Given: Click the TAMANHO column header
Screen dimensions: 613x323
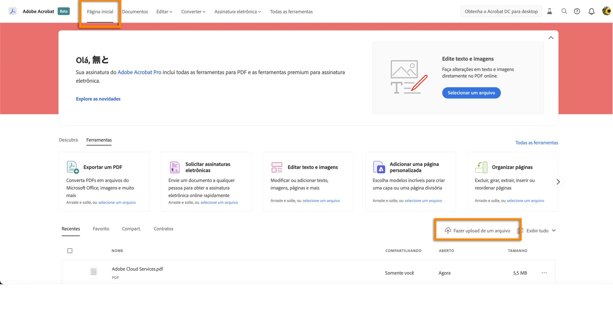Looking at the screenshot, I should [518, 251].
